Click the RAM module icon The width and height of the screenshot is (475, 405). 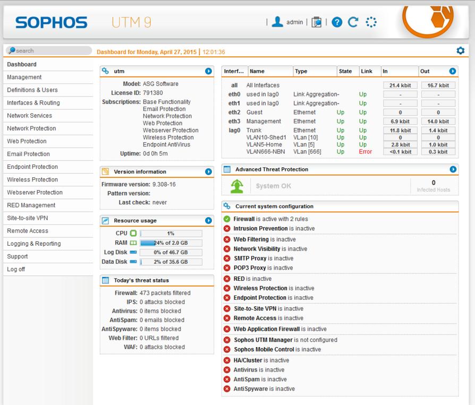click(133, 243)
